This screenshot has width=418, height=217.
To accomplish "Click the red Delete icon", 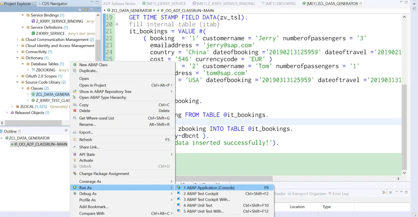I will point(75,111).
